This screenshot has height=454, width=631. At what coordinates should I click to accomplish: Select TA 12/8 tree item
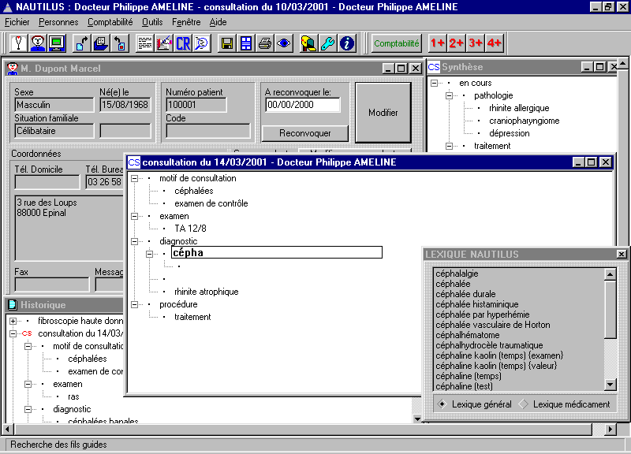tap(190, 229)
